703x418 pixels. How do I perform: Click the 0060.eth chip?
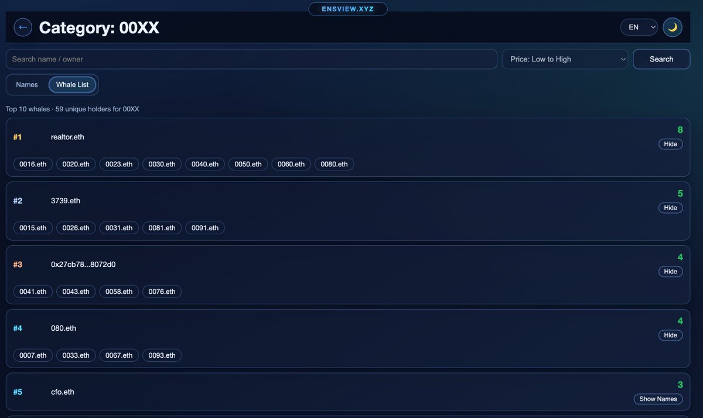coord(291,165)
